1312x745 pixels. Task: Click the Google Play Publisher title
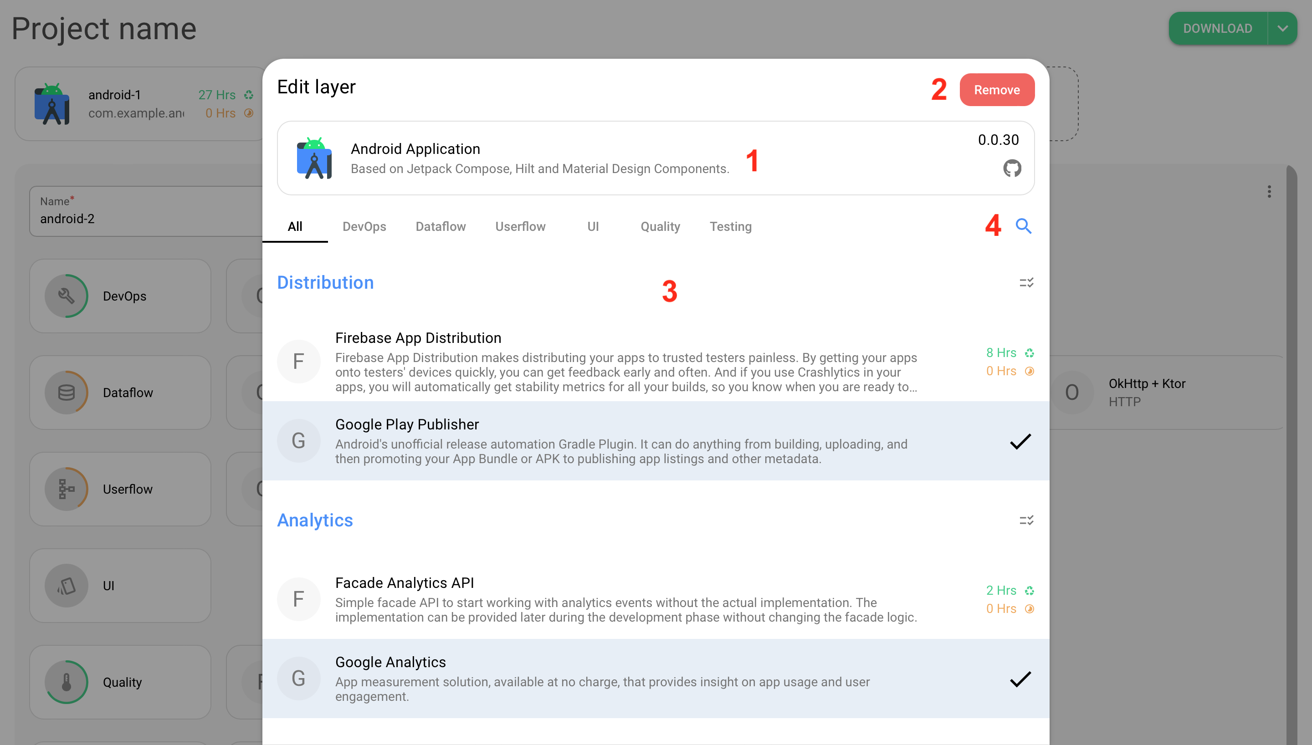[407, 424]
